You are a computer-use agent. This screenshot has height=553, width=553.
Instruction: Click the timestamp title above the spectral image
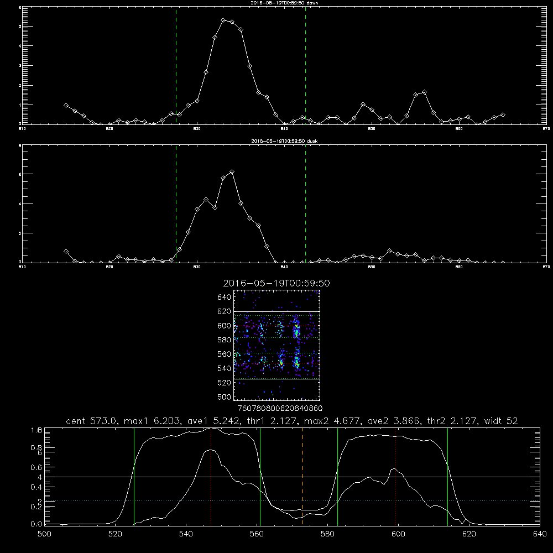point(276,283)
